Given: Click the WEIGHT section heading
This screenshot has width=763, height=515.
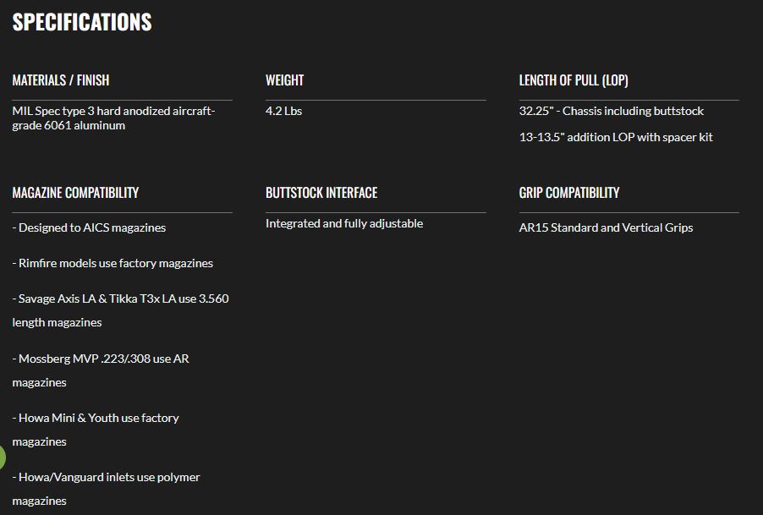Looking at the screenshot, I should point(284,80).
